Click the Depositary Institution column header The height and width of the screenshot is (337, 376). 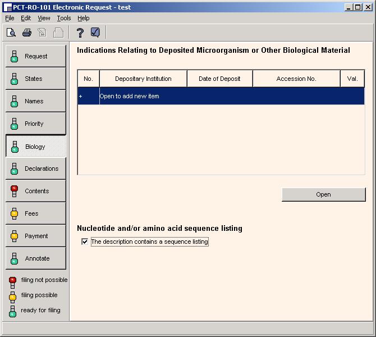coord(143,79)
